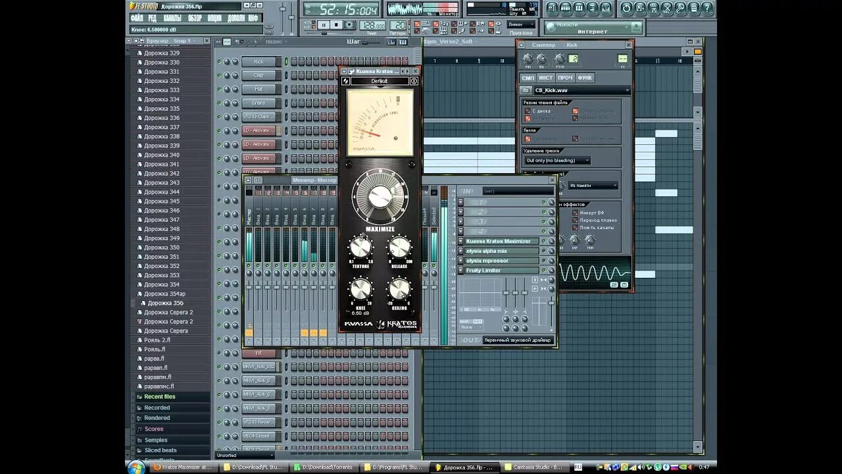This screenshot has width=842, height=474.
Task: Click the Texture knob on Kratos Maximizer
Action: point(360,248)
